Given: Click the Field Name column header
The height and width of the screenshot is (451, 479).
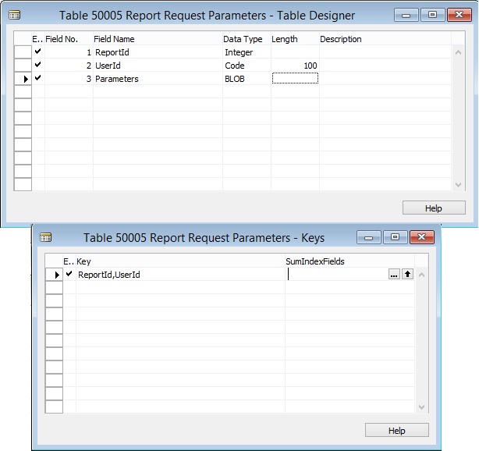Looking at the screenshot, I should click(x=158, y=39).
